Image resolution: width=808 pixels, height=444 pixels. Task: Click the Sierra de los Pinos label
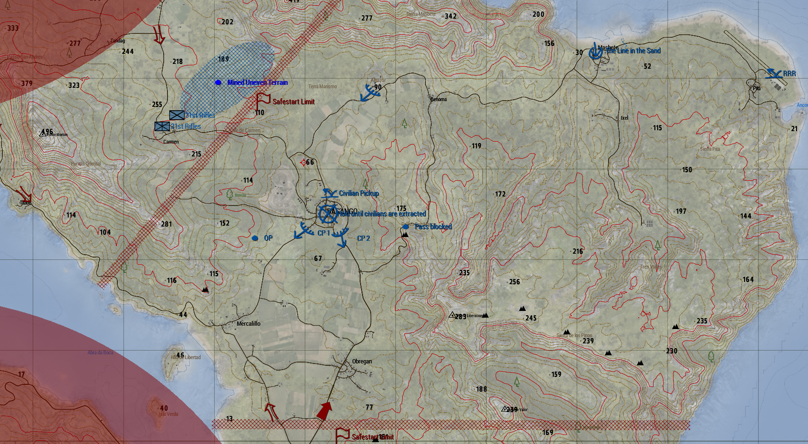pos(574,335)
